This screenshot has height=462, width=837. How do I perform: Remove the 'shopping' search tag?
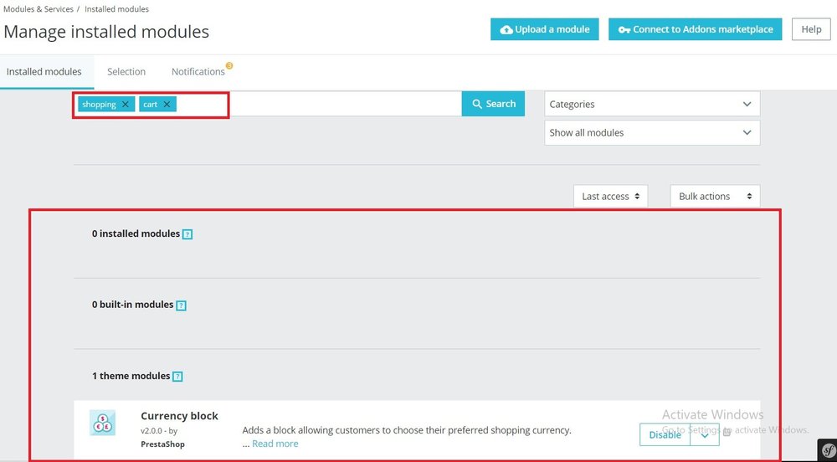(126, 105)
